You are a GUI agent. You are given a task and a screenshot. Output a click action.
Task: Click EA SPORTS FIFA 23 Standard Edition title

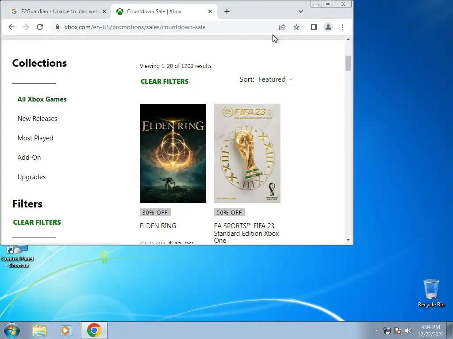coord(246,233)
